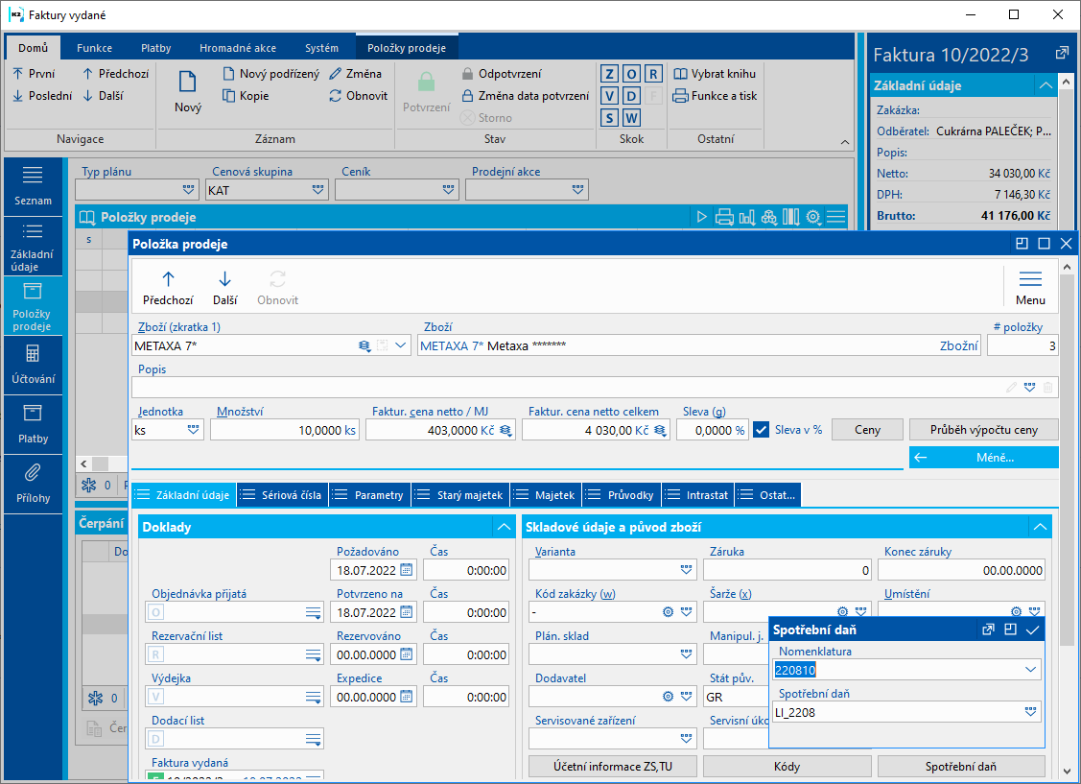1081x784 pixels.
Task: Pop out the Faktura 10/2022/3 panel
Action: [1062, 53]
